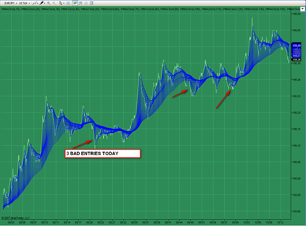Viewport: 306px width, 226px height.
Task: Expand the indicator list dropdown arrow
Action: pyautogui.click(x=303, y=9)
